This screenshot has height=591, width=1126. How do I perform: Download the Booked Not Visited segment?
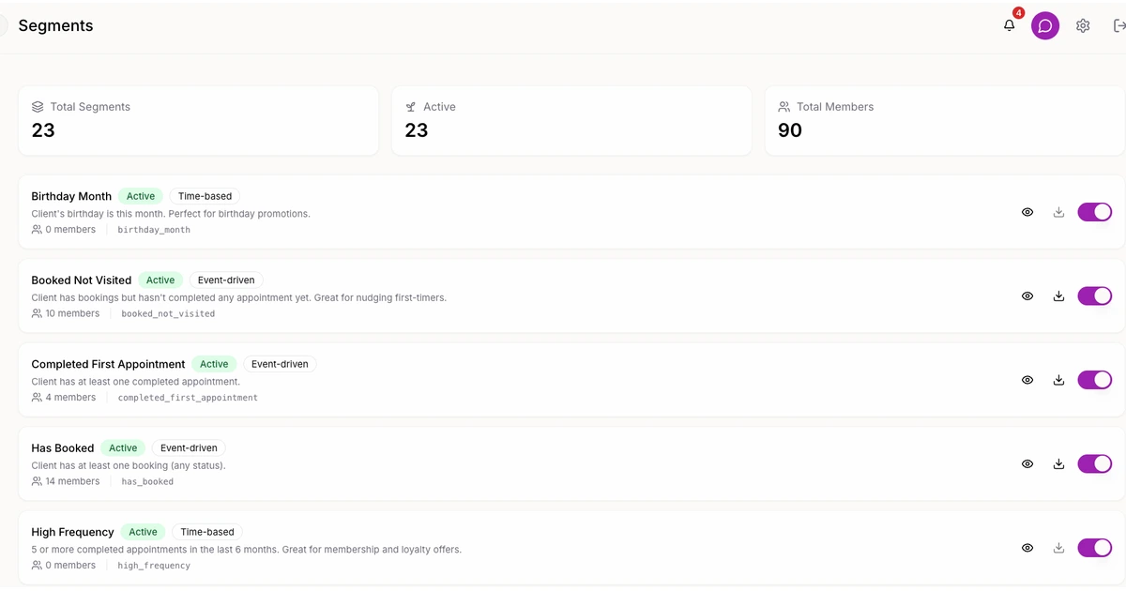(x=1058, y=296)
